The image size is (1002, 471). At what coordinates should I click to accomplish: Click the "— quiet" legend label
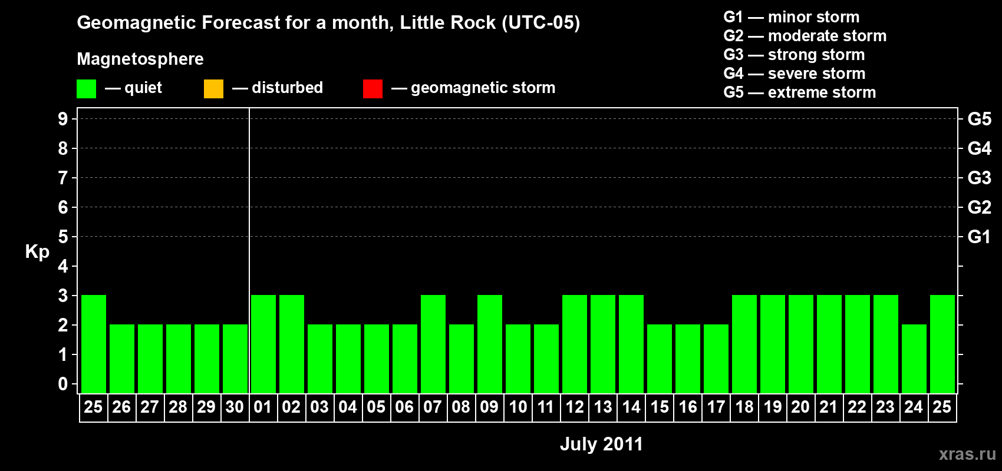pos(133,88)
